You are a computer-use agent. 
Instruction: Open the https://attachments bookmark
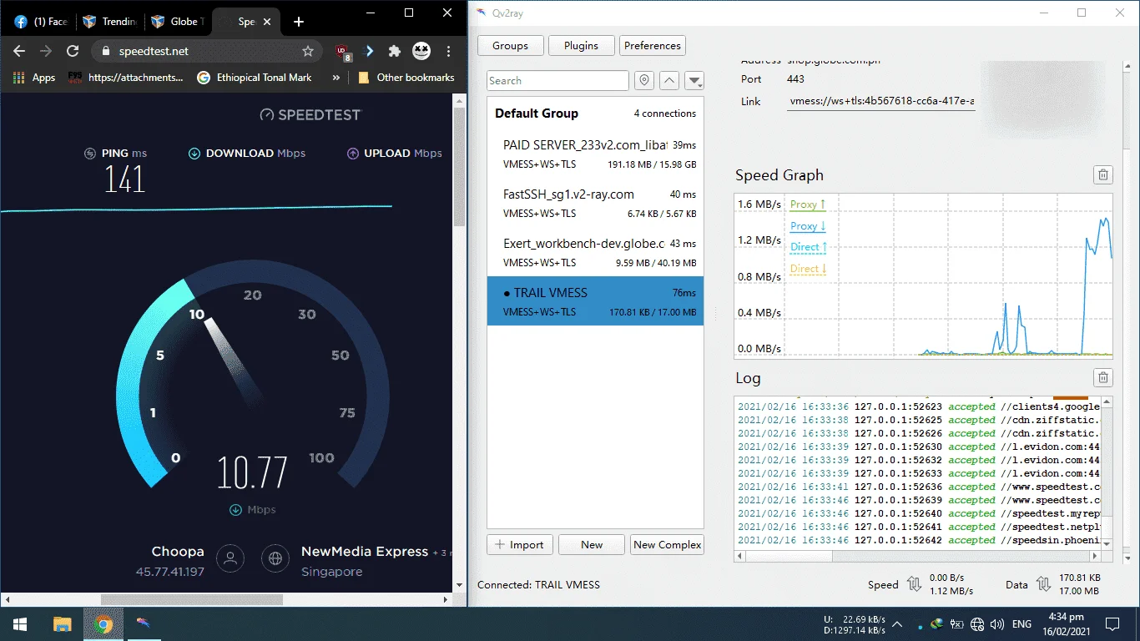125,78
